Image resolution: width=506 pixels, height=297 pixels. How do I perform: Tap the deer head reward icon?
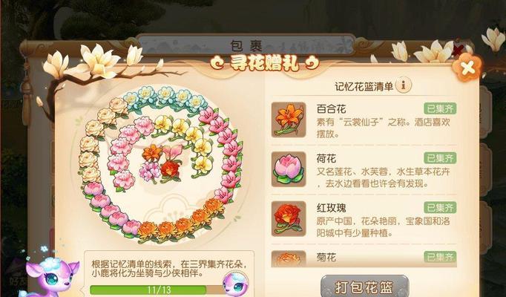[235, 284]
